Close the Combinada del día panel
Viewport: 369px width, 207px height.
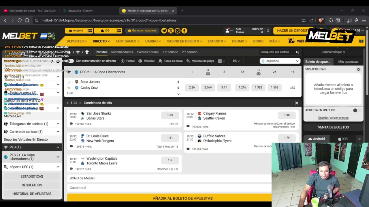click(296, 103)
